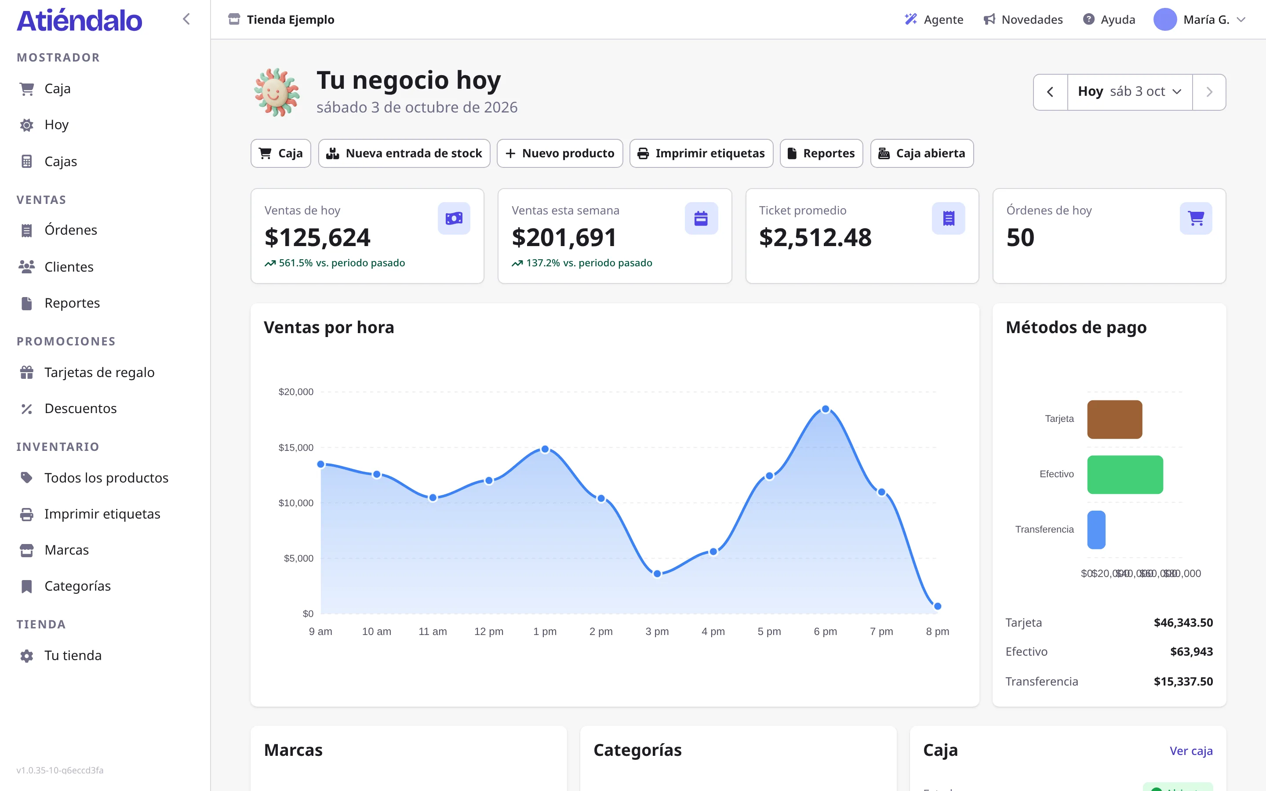
Task: Click the Categorías bookmark icon
Action: 27,587
